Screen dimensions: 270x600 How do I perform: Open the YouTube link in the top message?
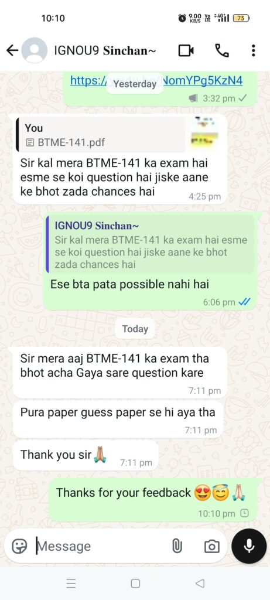(x=156, y=81)
